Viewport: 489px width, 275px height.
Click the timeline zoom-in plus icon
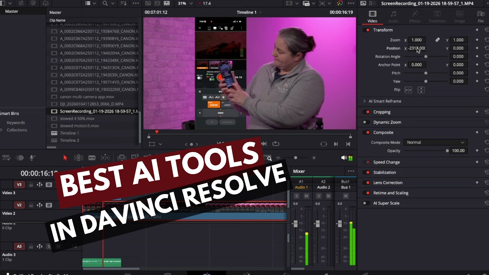(x=314, y=158)
